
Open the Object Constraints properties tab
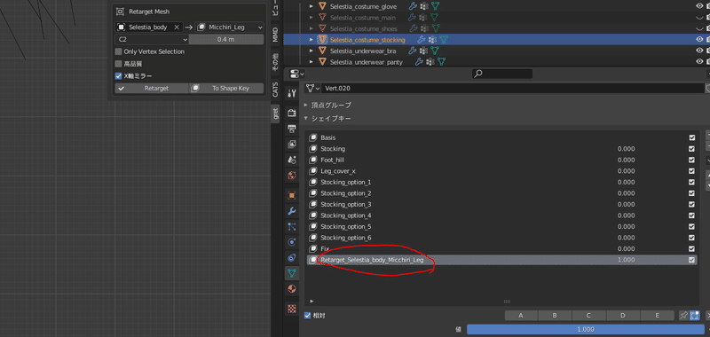(x=292, y=258)
